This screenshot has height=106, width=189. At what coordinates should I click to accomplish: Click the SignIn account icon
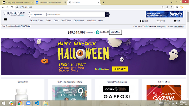click(141, 21)
